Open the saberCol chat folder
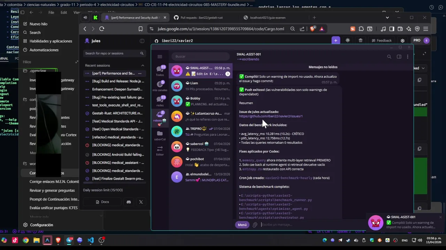Image resolution: width=446 pixels, height=250 pixels. [160, 136]
